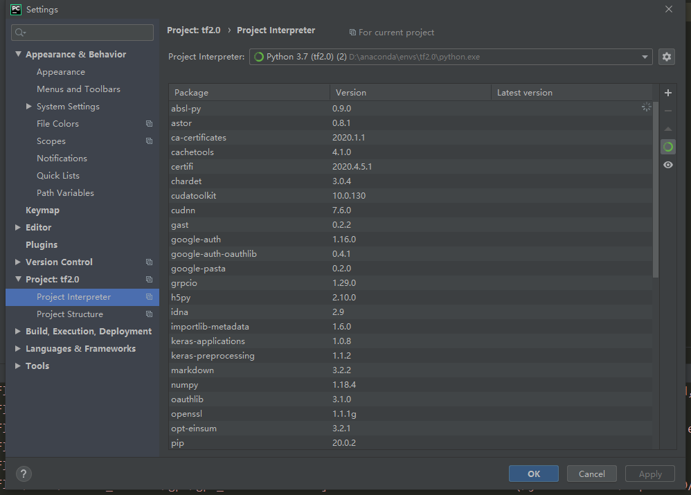
Task: Open the Keymap settings page
Action: click(x=42, y=210)
